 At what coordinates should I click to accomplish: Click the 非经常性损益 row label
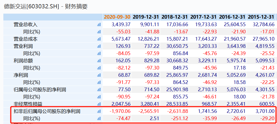tap(28, 104)
